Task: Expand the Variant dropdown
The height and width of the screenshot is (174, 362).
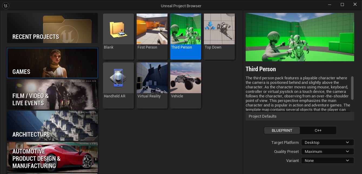Action: point(327,161)
